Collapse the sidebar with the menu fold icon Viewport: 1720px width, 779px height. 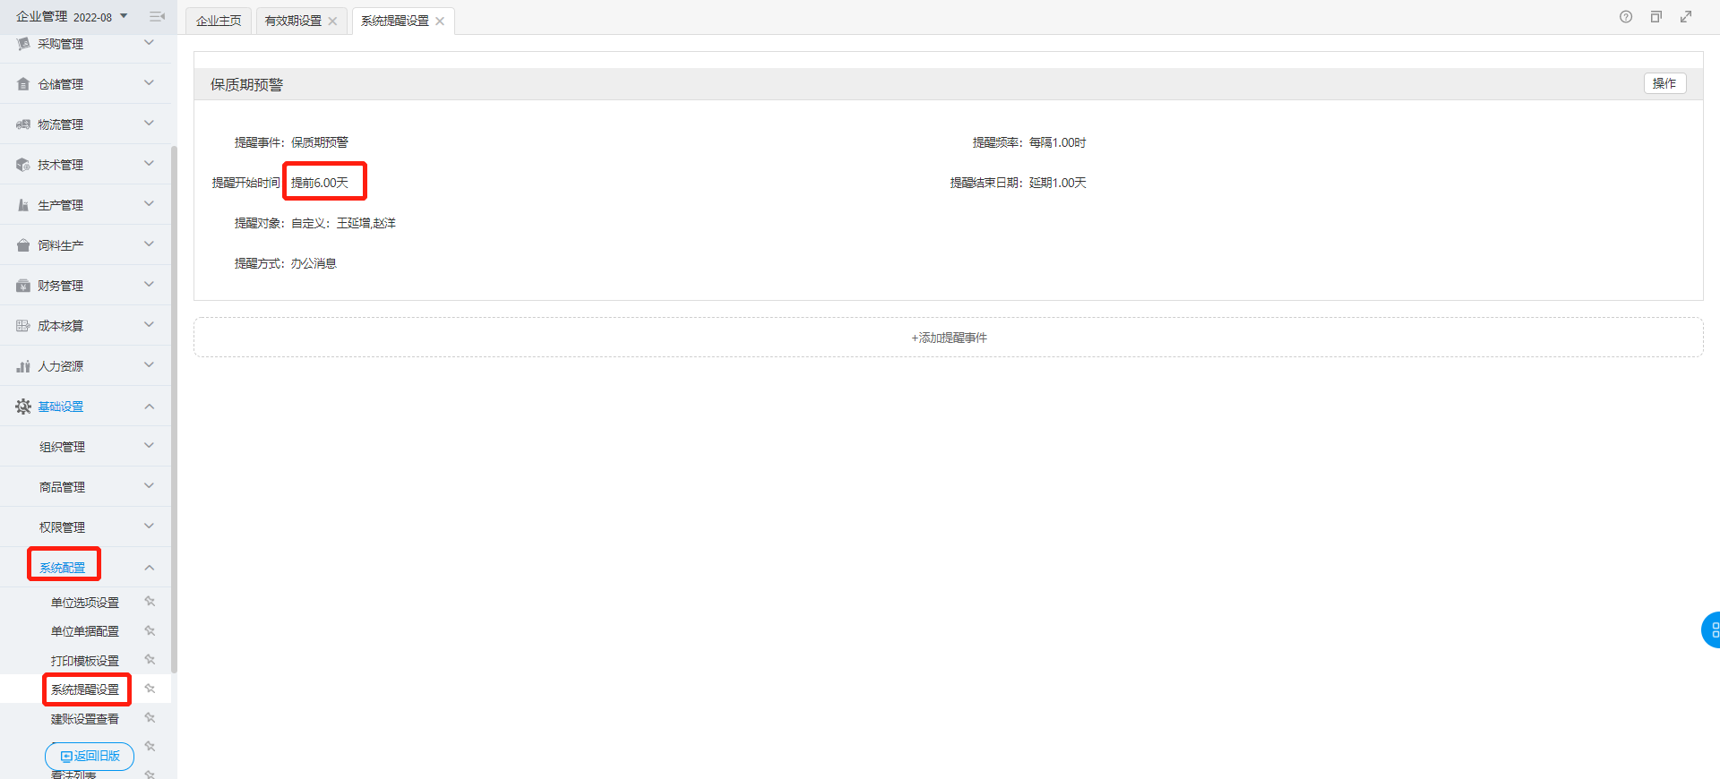pyautogui.click(x=157, y=17)
